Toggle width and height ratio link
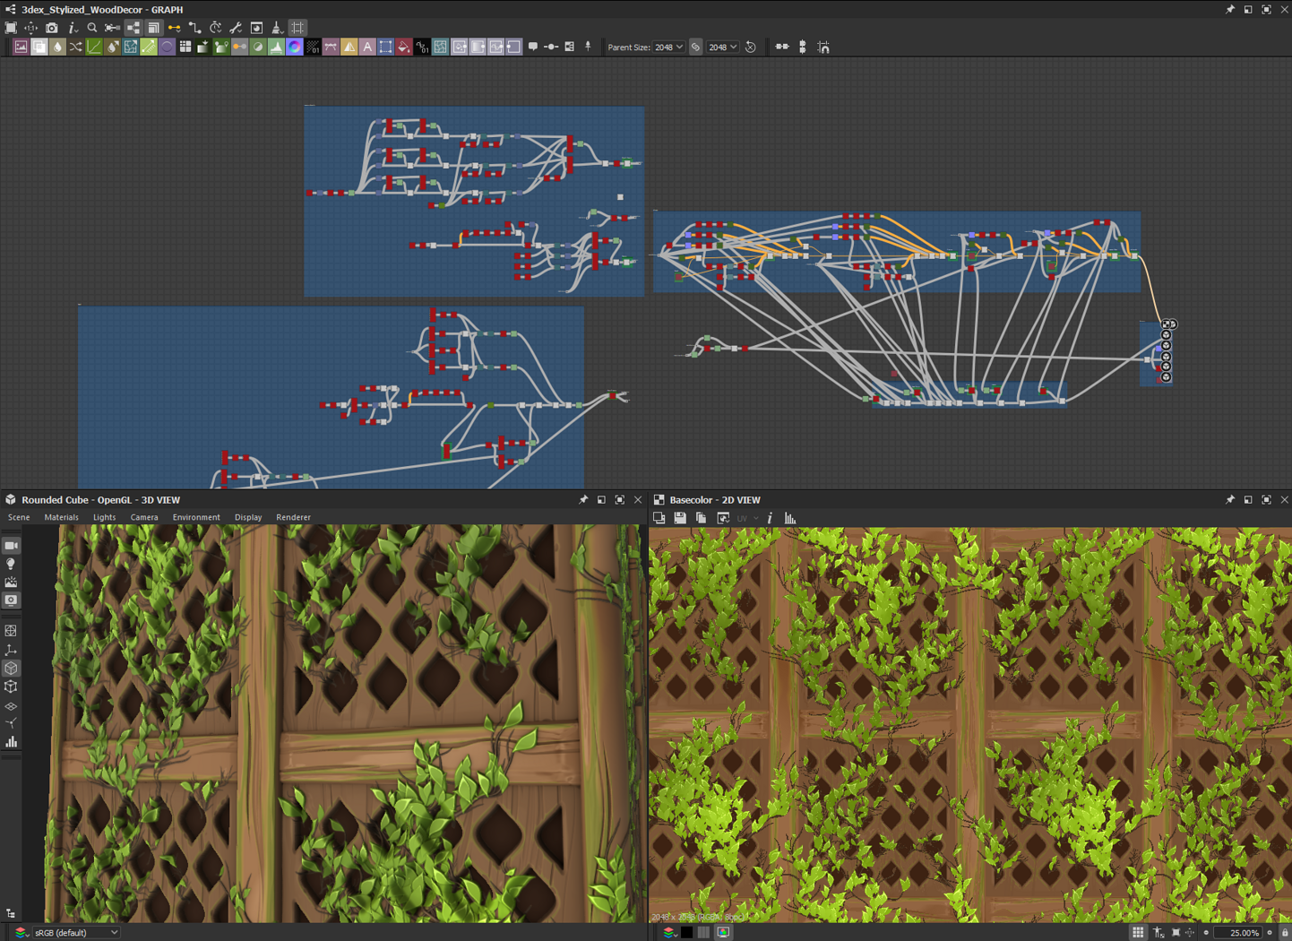The image size is (1292, 941). click(x=695, y=47)
